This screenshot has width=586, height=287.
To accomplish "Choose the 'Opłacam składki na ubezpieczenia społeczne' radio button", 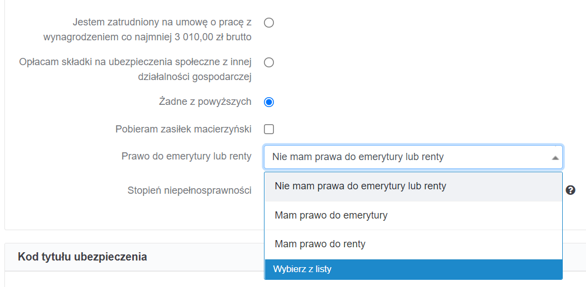I will click(x=269, y=62).
